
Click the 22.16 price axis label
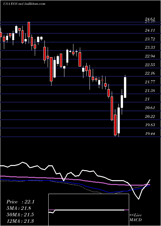[150, 73]
